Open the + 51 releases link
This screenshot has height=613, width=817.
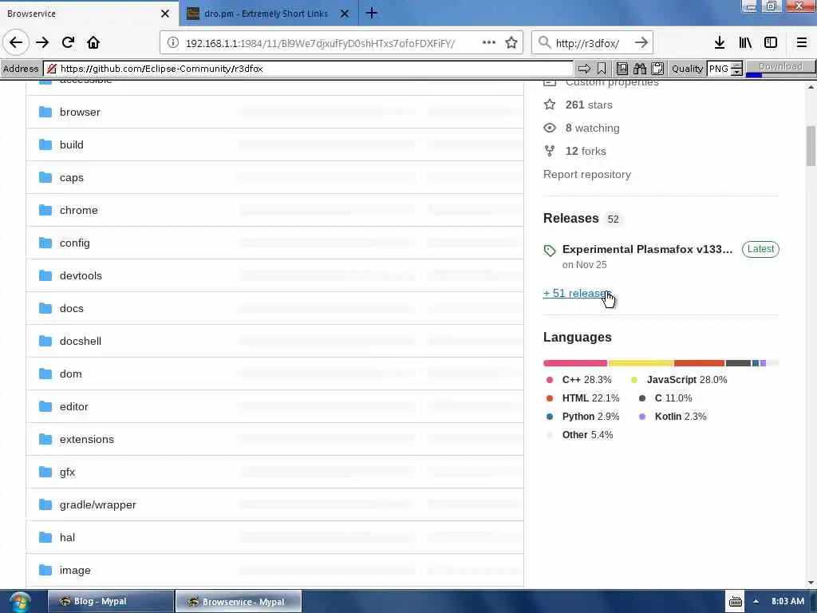point(577,294)
